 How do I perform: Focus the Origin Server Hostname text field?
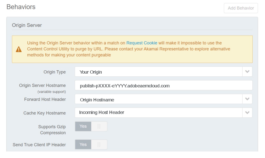click(x=163, y=85)
